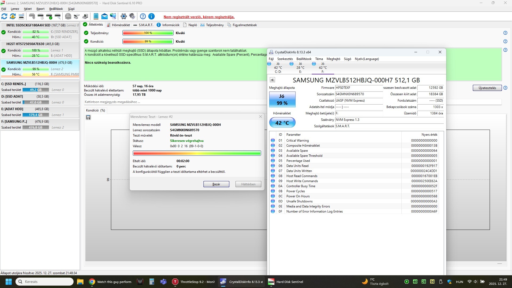Click the refresh with warning icon

[13, 17]
